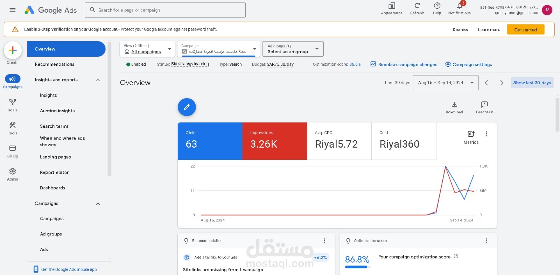Collapse the Insights and reports section
The width and height of the screenshot is (560, 275).
(98, 80)
